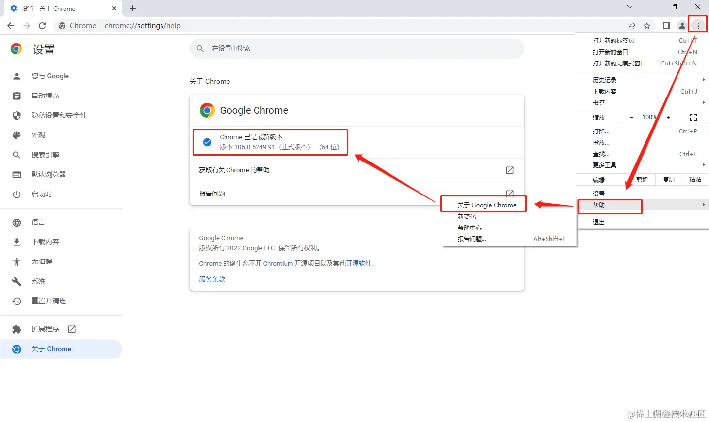Click external link icon on help row
The image size is (709, 422).
510,170
